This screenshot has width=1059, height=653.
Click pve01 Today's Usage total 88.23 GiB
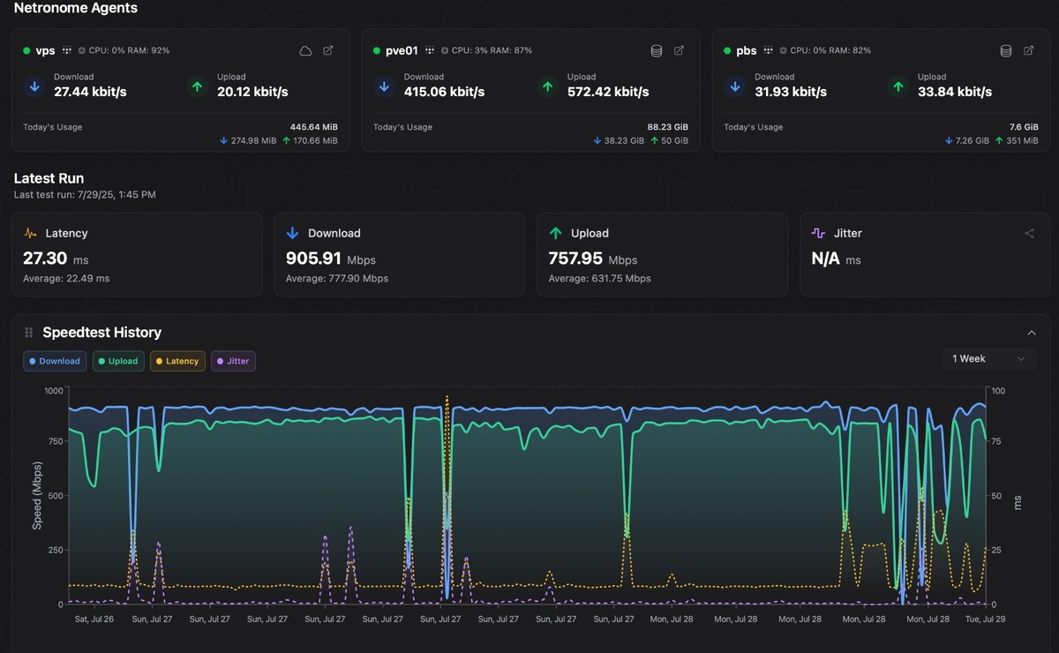pos(668,127)
